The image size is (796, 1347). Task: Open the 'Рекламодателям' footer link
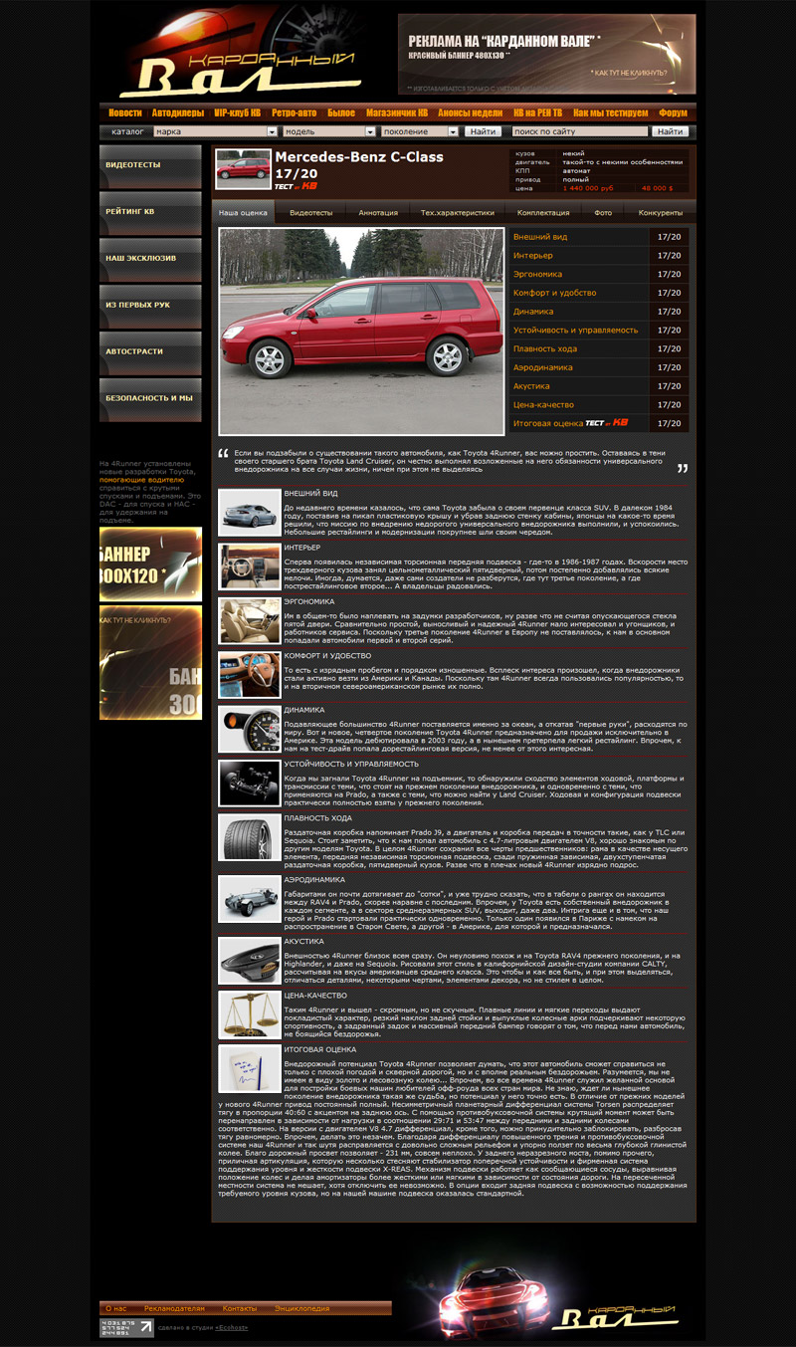tap(174, 1308)
